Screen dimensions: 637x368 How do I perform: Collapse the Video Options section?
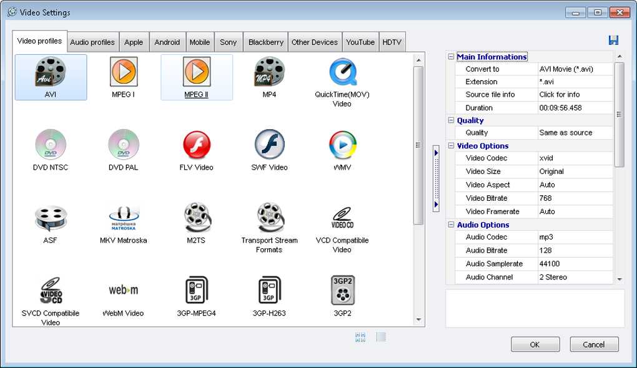coord(451,145)
